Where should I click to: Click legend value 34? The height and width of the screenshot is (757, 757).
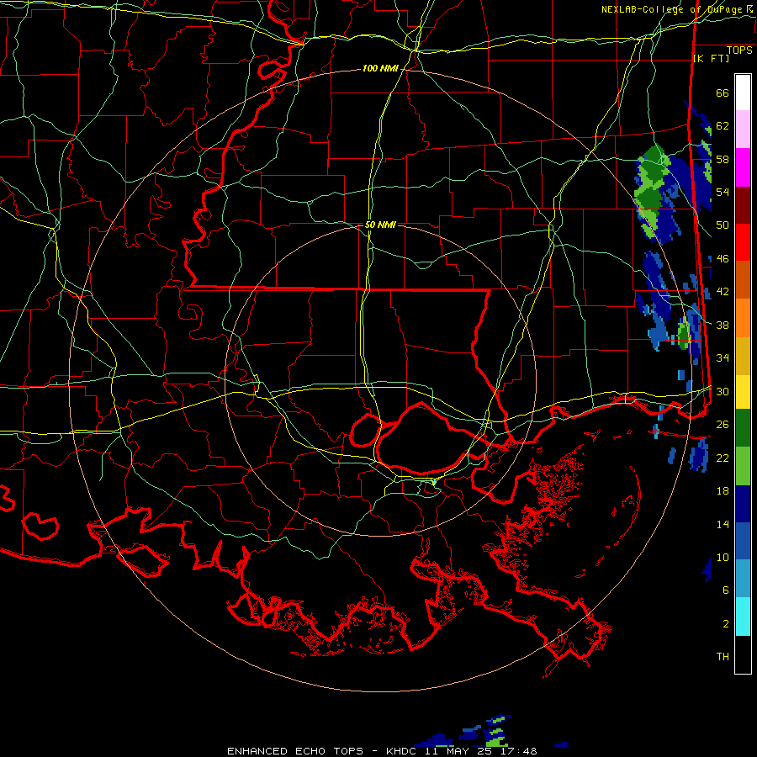(723, 358)
